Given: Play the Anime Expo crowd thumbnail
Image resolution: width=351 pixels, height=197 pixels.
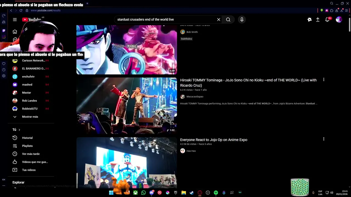Looking at the screenshot, I should click(x=127, y=163).
